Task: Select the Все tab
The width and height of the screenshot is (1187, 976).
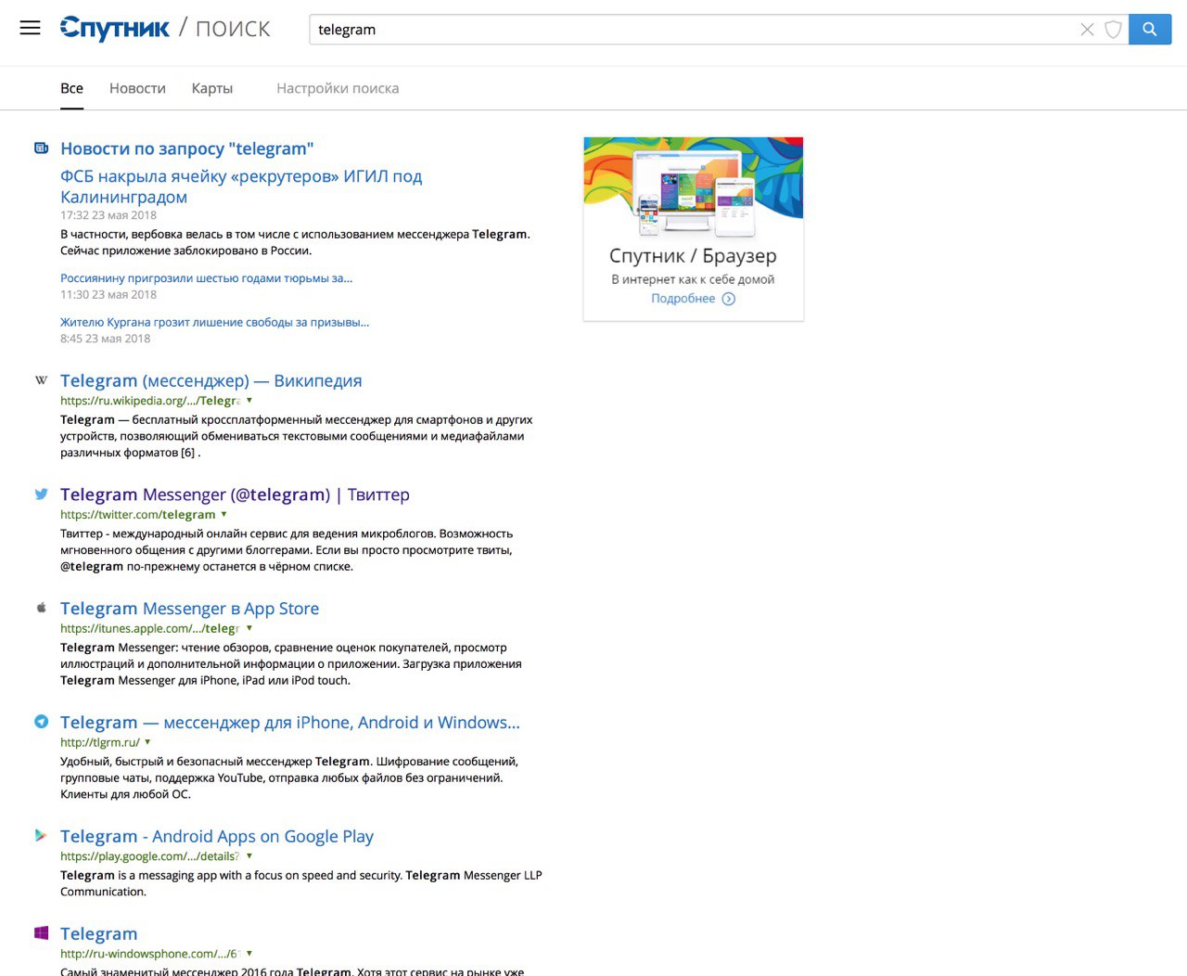Action: [71, 88]
